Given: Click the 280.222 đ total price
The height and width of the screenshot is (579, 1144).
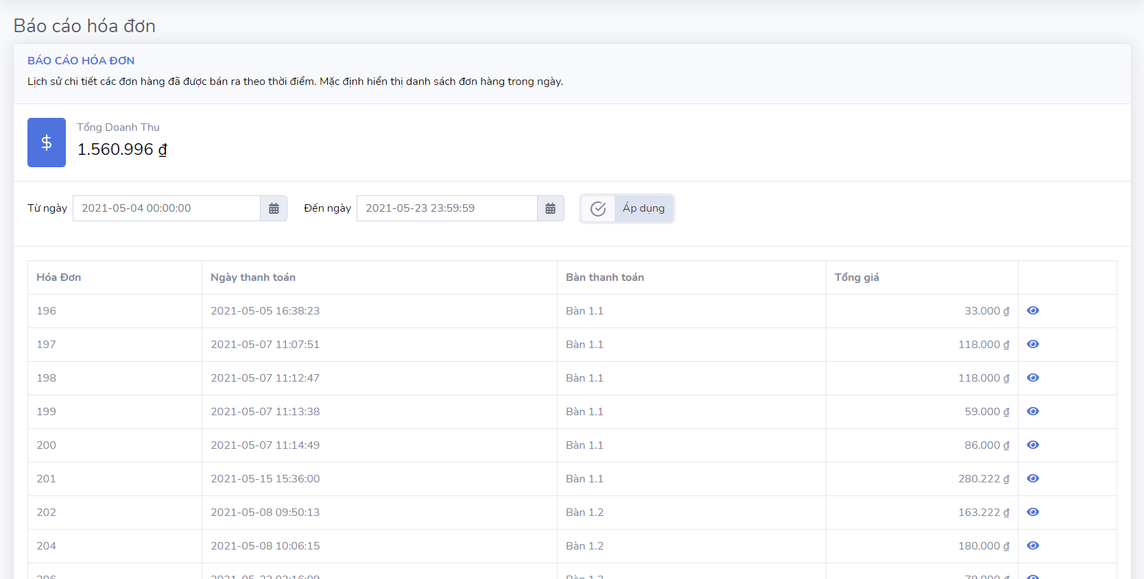Looking at the screenshot, I should [984, 479].
